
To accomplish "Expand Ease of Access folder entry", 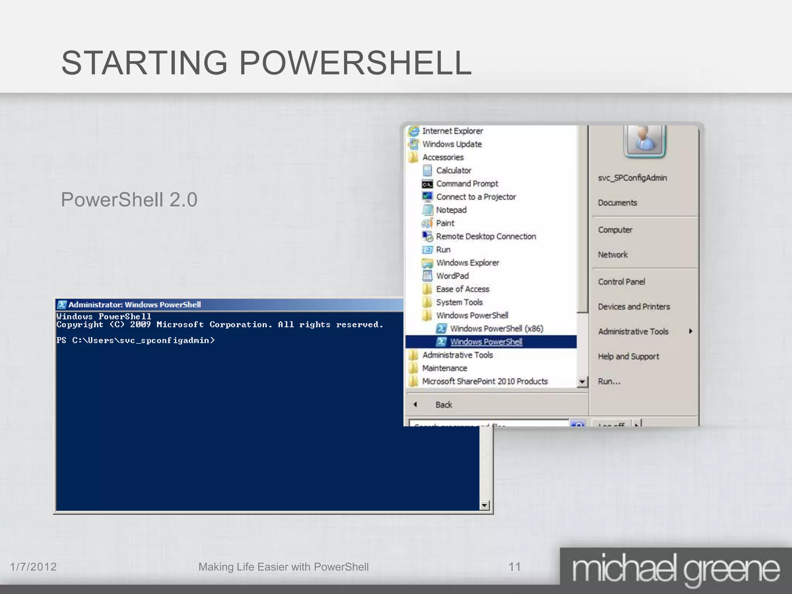I will click(463, 289).
